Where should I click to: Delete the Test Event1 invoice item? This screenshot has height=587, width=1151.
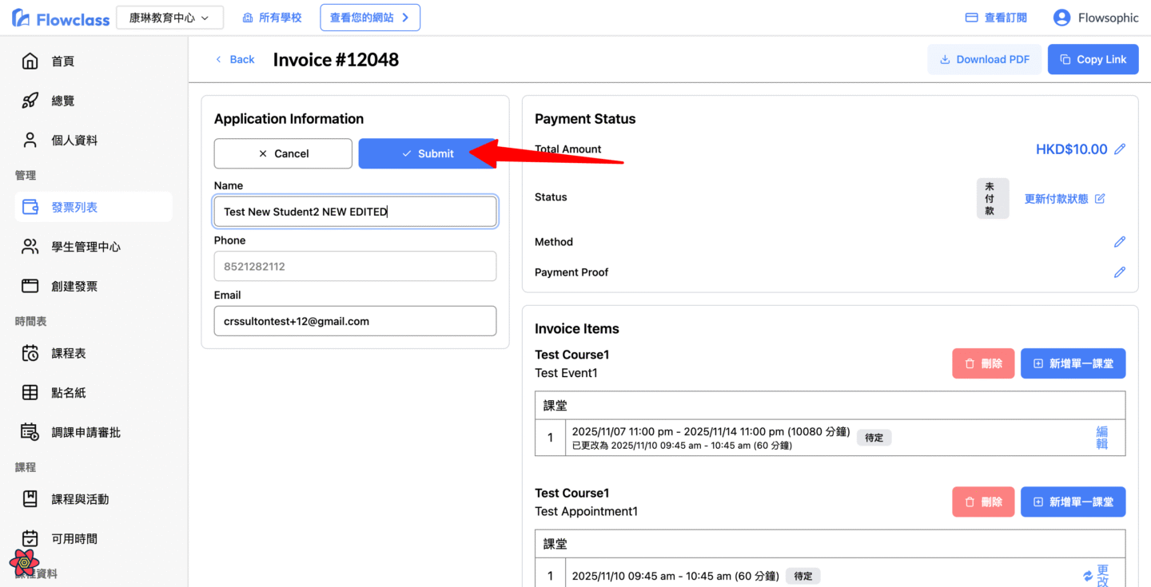[x=983, y=363]
